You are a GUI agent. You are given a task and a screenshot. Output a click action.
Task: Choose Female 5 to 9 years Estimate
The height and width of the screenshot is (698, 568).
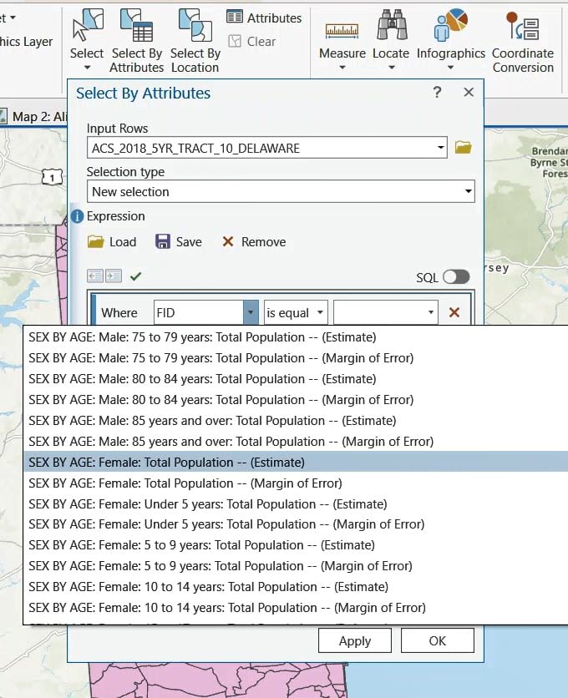(x=296, y=545)
